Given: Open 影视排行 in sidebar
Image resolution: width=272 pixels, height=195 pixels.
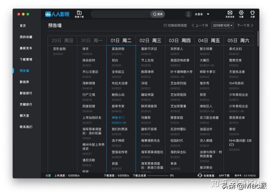Looking at the screenshot, I should tap(26, 93).
